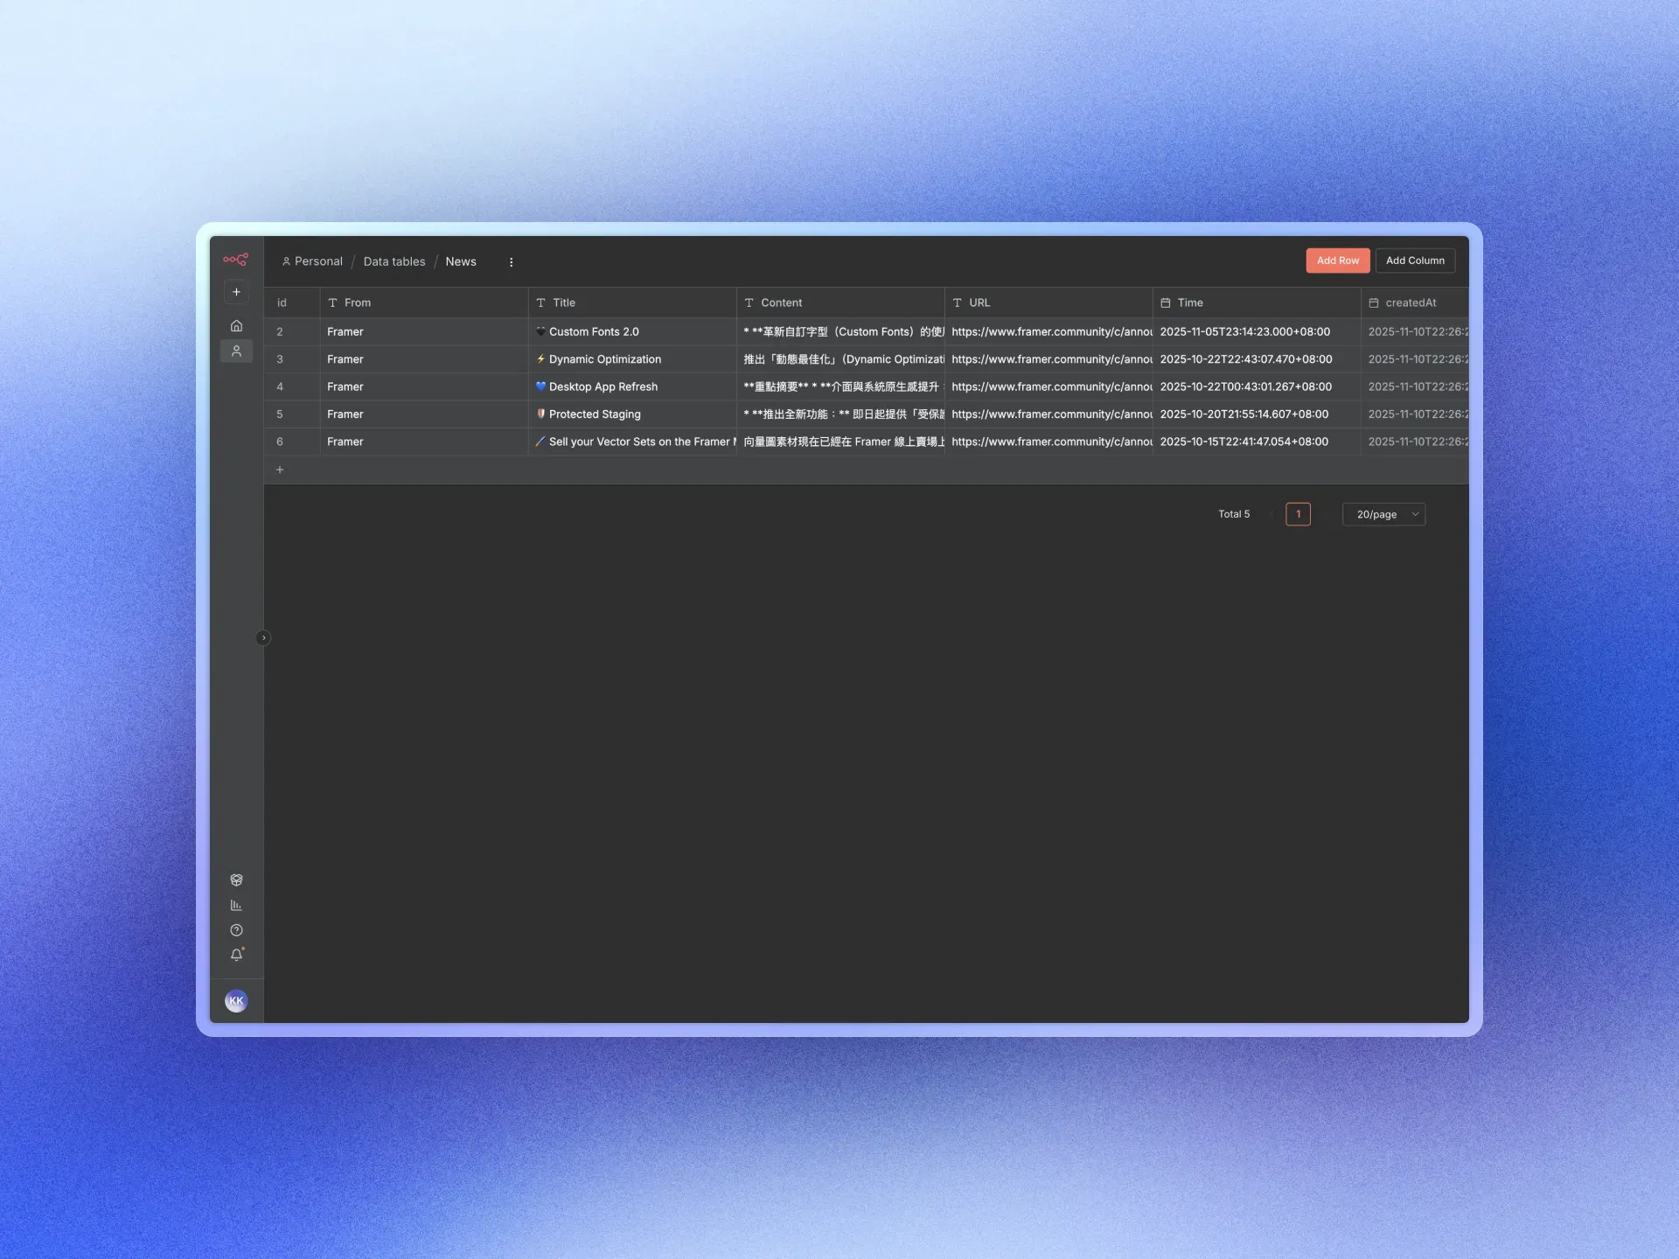Open the KK user avatar menu

[x=236, y=1001]
